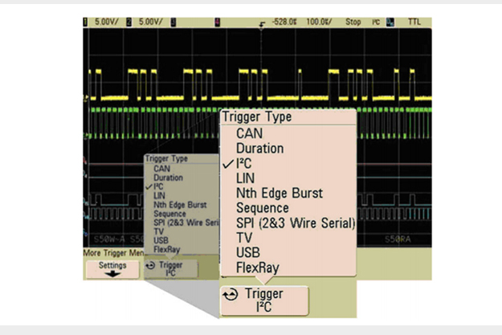Viewport: 502px width, 335px height.
Task: Select the checked I²C entry in small menu
Action: 158,186
